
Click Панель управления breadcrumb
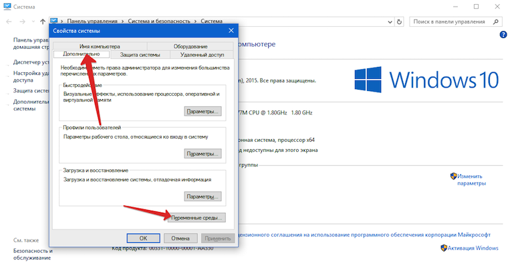(92, 21)
